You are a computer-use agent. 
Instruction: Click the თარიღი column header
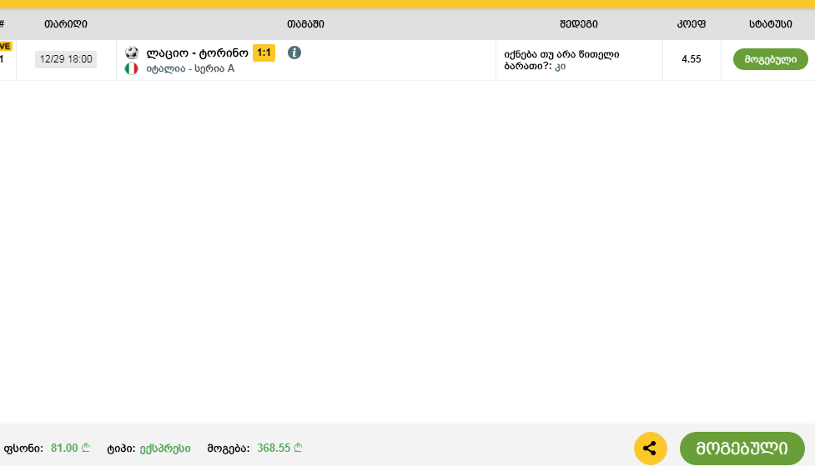point(66,24)
